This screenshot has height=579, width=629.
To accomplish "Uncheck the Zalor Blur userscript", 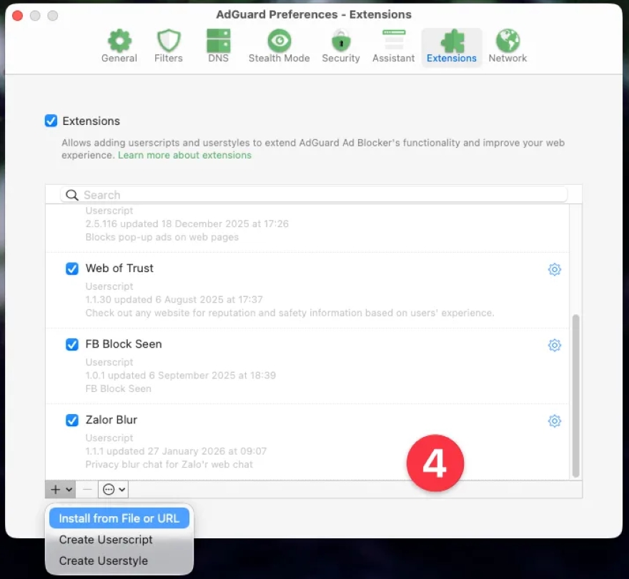I will click(x=72, y=420).
